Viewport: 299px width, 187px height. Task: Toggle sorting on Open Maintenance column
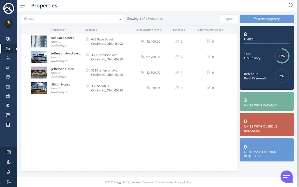(222, 30)
